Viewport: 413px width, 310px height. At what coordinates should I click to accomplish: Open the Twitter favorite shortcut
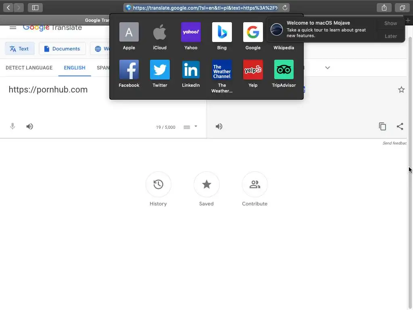[x=160, y=69]
